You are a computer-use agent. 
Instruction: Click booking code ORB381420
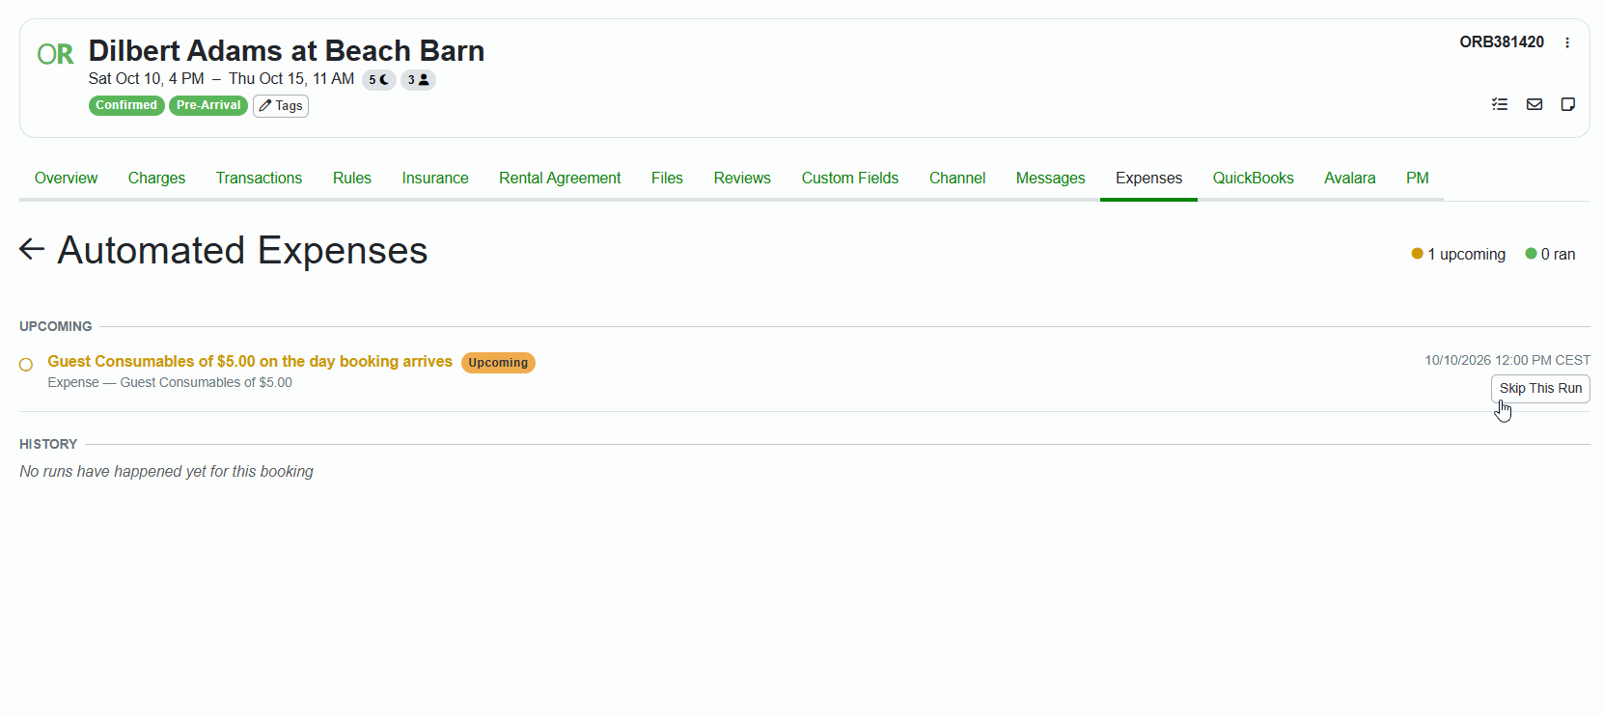(x=1502, y=41)
